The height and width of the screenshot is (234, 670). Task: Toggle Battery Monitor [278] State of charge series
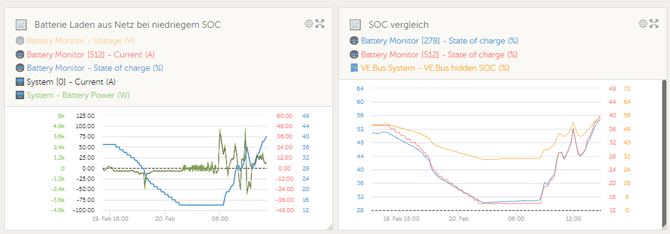440,41
